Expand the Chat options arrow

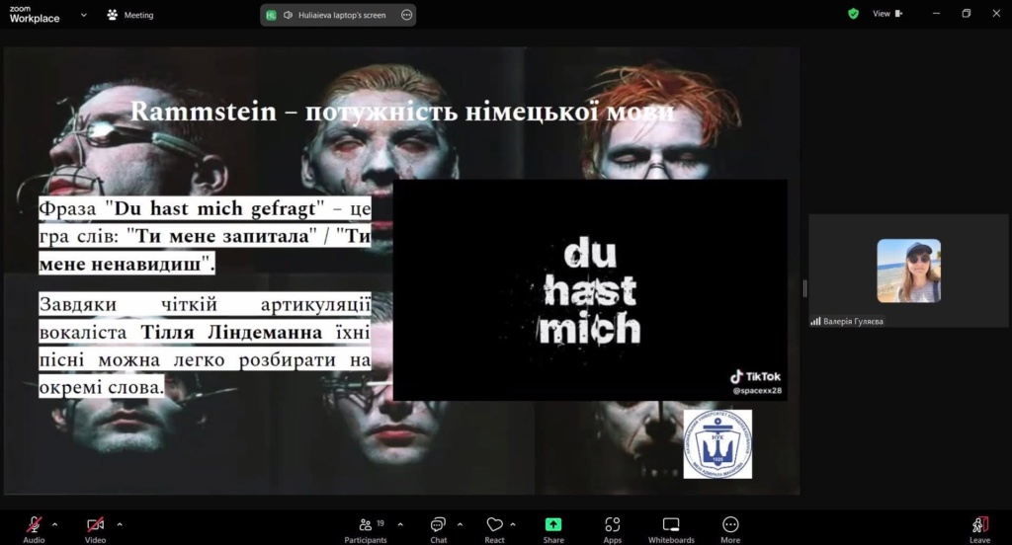(460, 524)
